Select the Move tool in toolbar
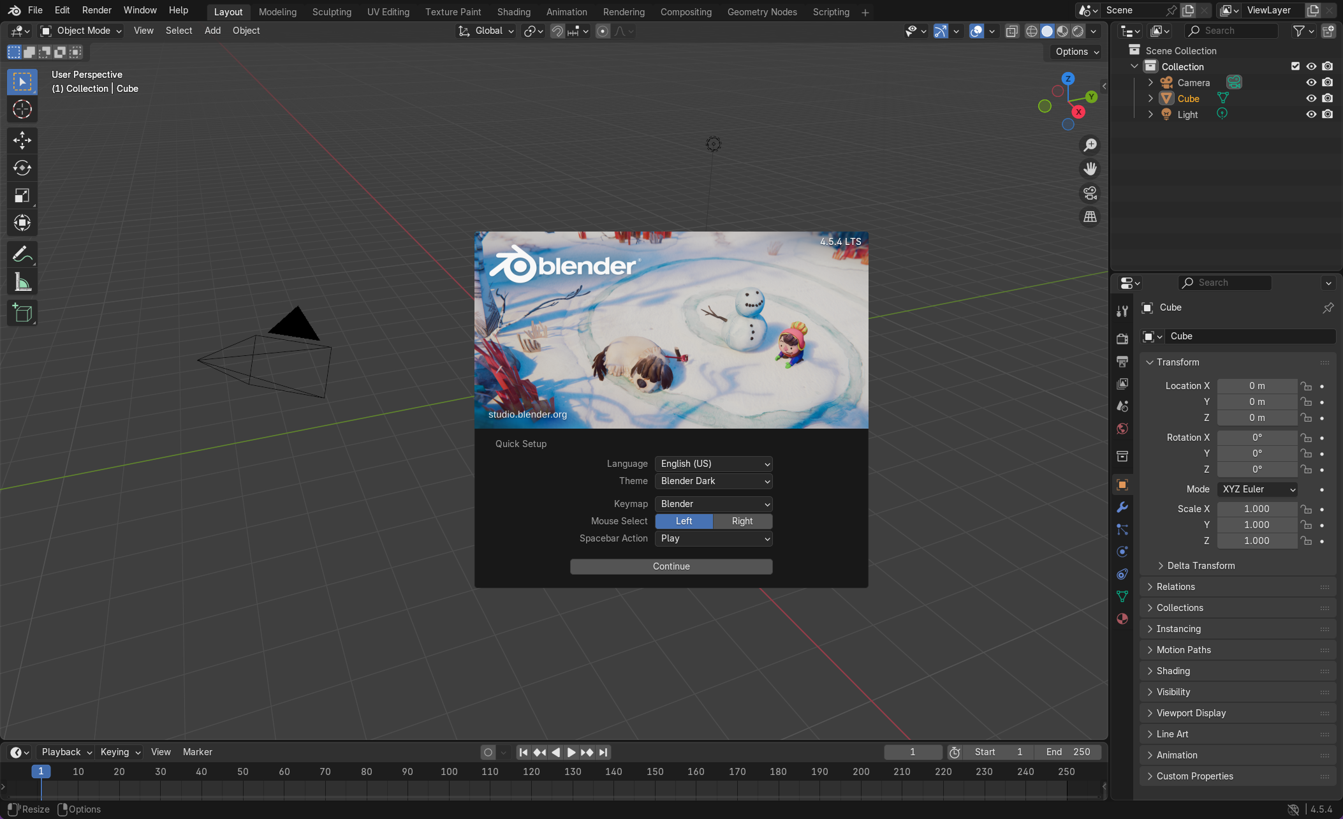Viewport: 1343px width, 819px height. pyautogui.click(x=22, y=140)
